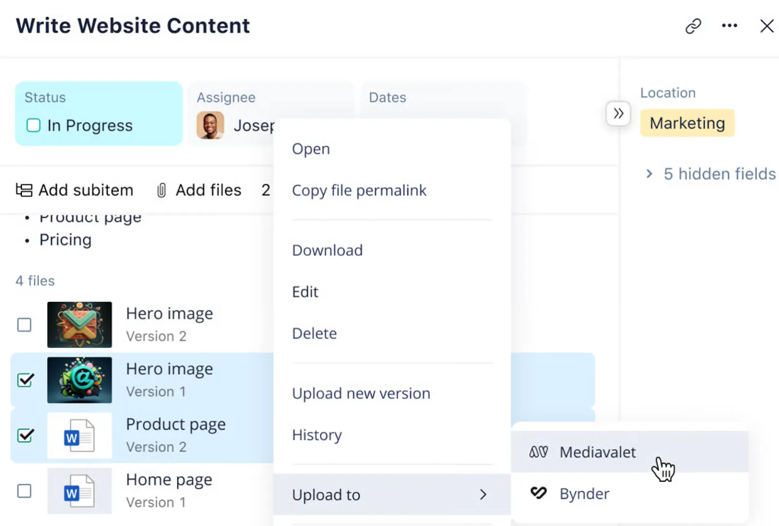Tick the Home page file checkbox
779x526 pixels.
[x=24, y=490]
